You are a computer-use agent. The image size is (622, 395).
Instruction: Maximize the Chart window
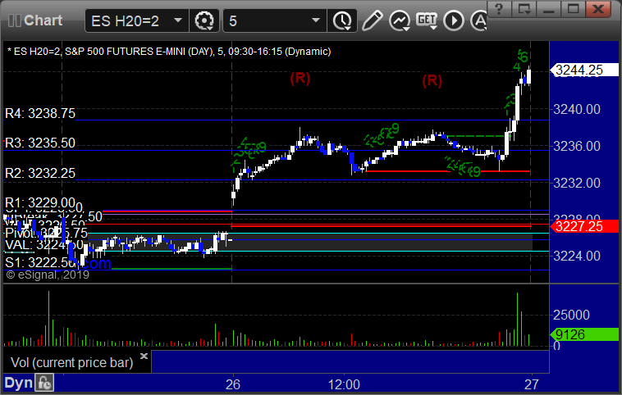coord(574,8)
